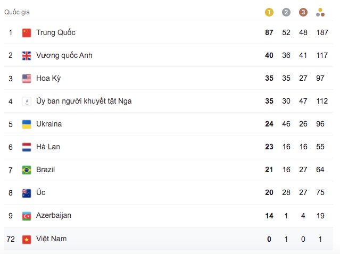Open Ủy ban người khuyết tật Nga entry

(x=84, y=101)
